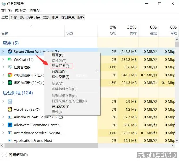179x161 pixels.
Task: Click the WeChat app icon
Action: coord(10,59)
